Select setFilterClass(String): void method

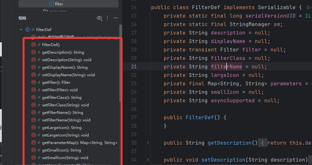click(65, 105)
